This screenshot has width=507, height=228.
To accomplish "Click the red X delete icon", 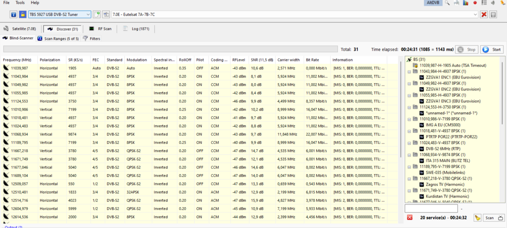I will (484, 15).
